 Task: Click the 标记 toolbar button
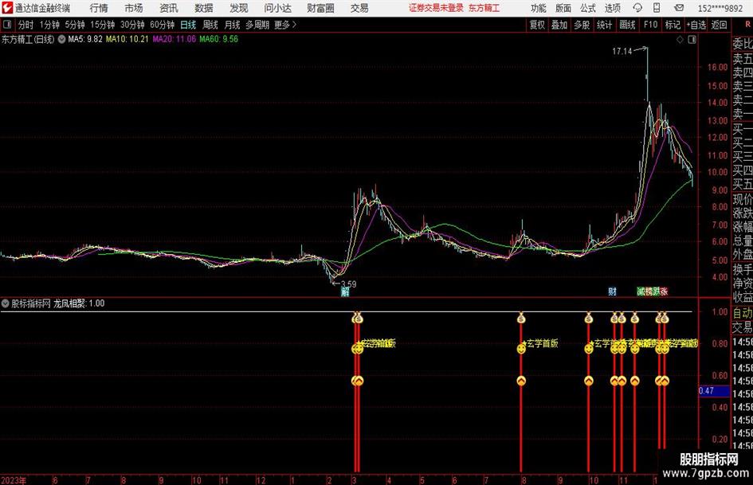(673, 25)
